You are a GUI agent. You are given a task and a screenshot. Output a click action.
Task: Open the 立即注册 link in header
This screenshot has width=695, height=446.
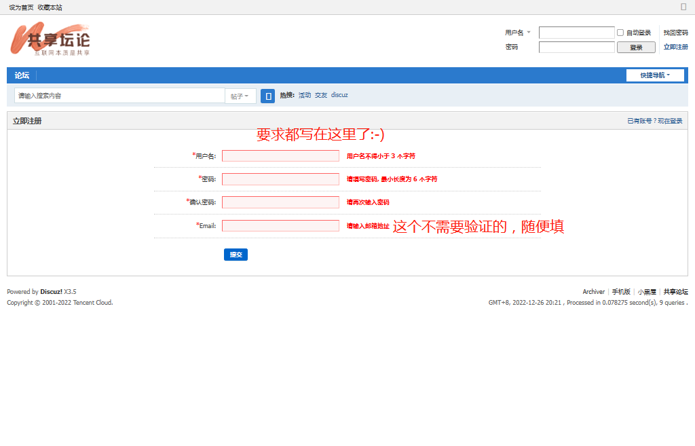tap(675, 47)
